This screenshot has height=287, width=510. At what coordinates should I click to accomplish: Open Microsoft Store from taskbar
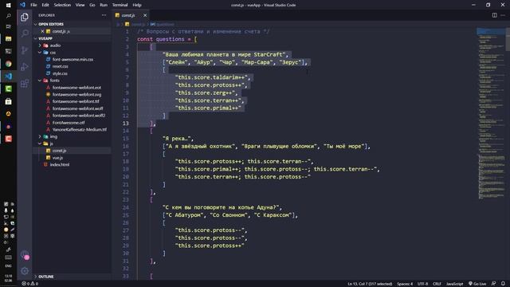(9, 101)
